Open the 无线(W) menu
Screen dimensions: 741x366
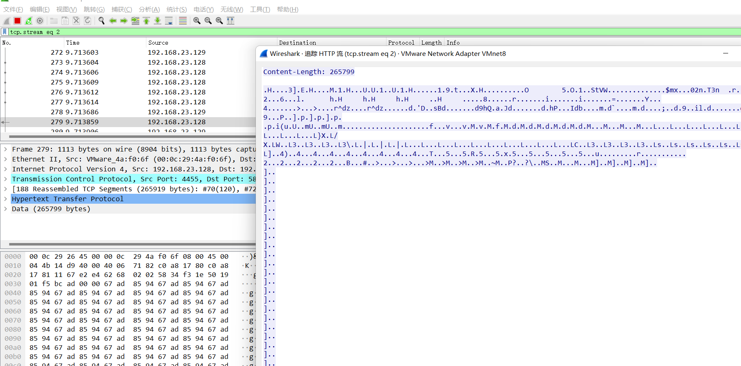click(x=232, y=9)
